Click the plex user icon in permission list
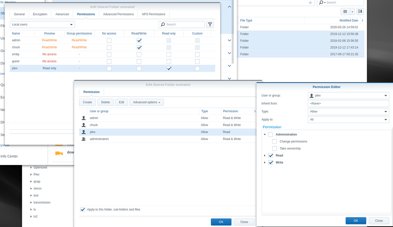This screenshot has width=393, height=227. pos(84,132)
